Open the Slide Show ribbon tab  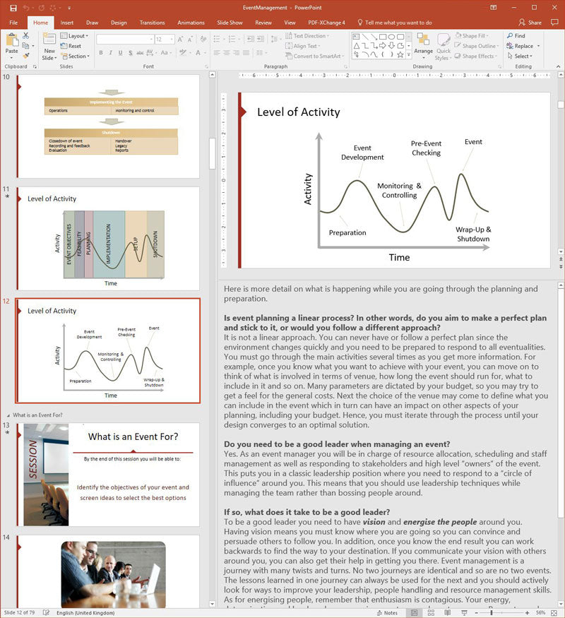pos(230,23)
